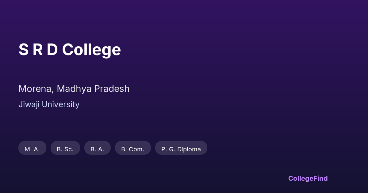The width and height of the screenshot is (368, 193).
Task: Select the B. Sc. course chip
Action: tap(65, 149)
